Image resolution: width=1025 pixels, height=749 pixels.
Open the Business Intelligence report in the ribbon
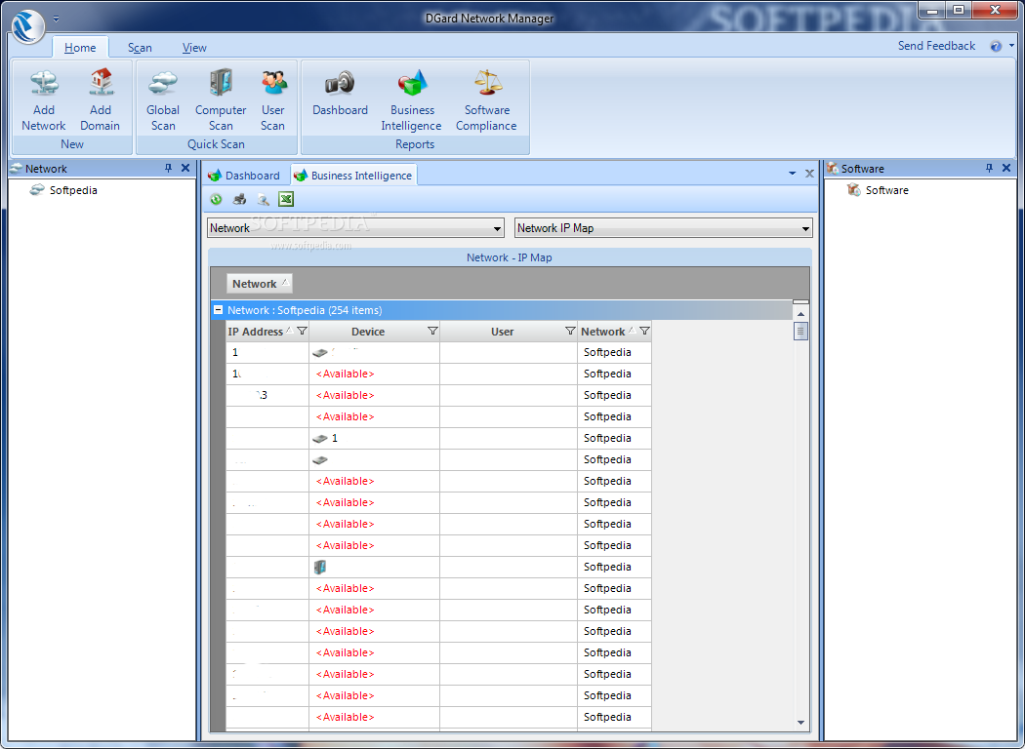[x=411, y=99]
